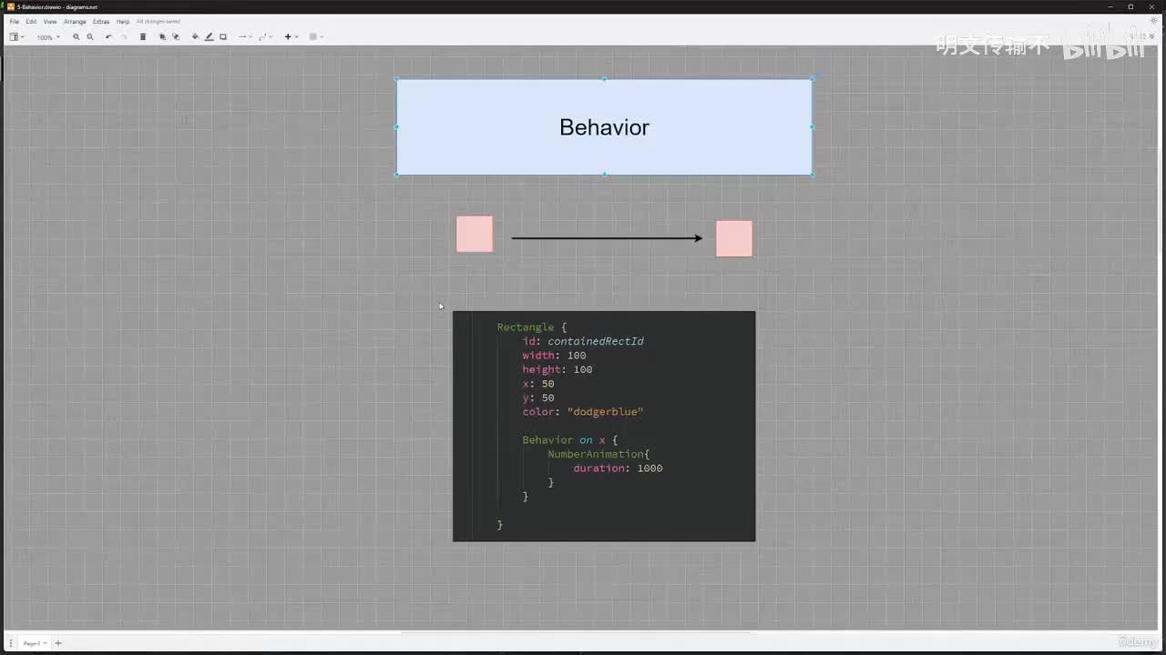Screen dimensions: 1166x655
Task: Delete the selected shape with trash icon
Action: click(143, 37)
